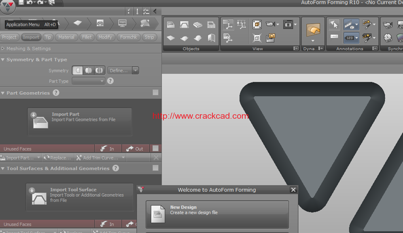Image resolution: width=403 pixels, height=233 pixels.
Task: Click the overlapping windows icon in View
Action: tap(270, 38)
